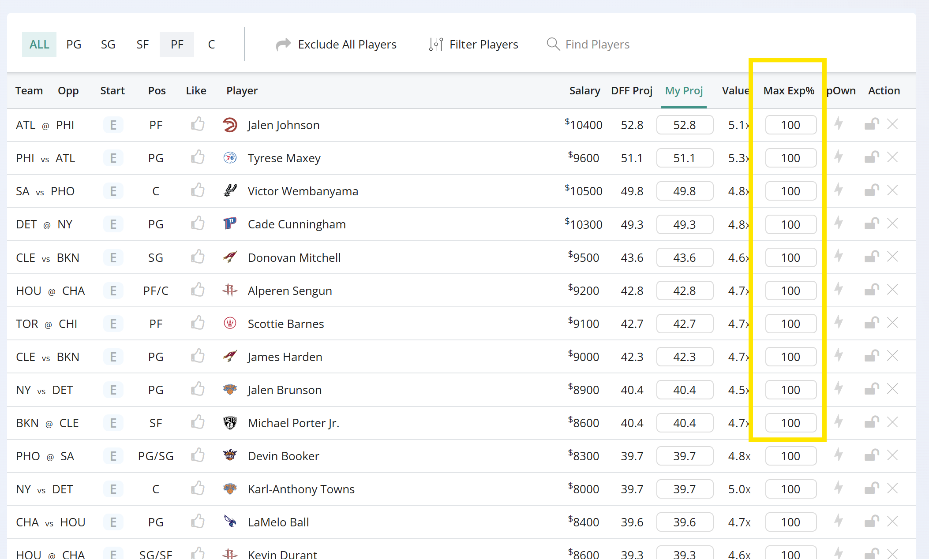Image resolution: width=929 pixels, height=559 pixels.
Task: Click in the Find Players search field
Action: click(x=597, y=45)
